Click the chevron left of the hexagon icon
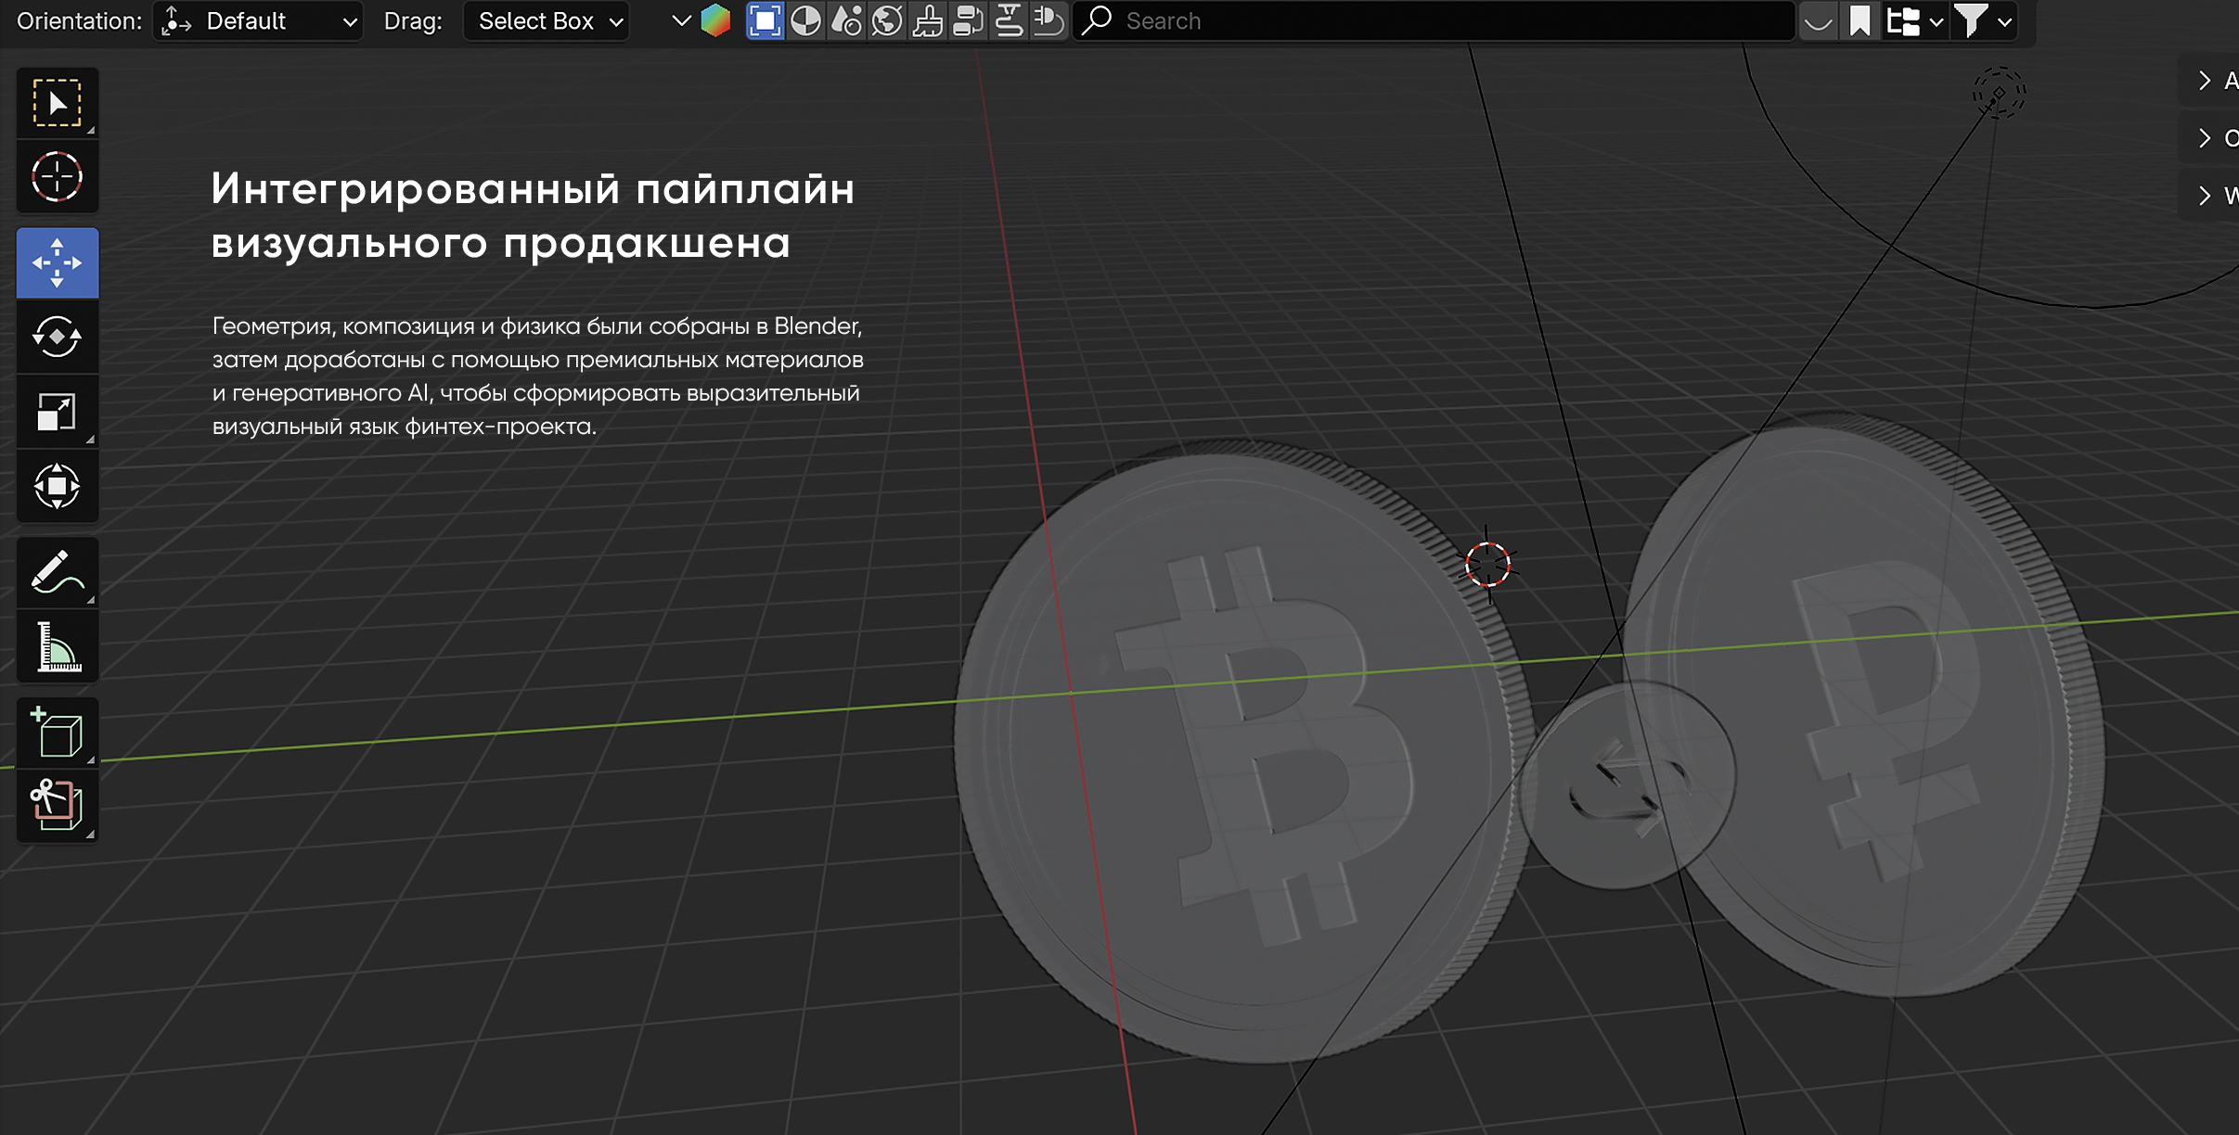Screen dimensions: 2239x1135 point(681,20)
